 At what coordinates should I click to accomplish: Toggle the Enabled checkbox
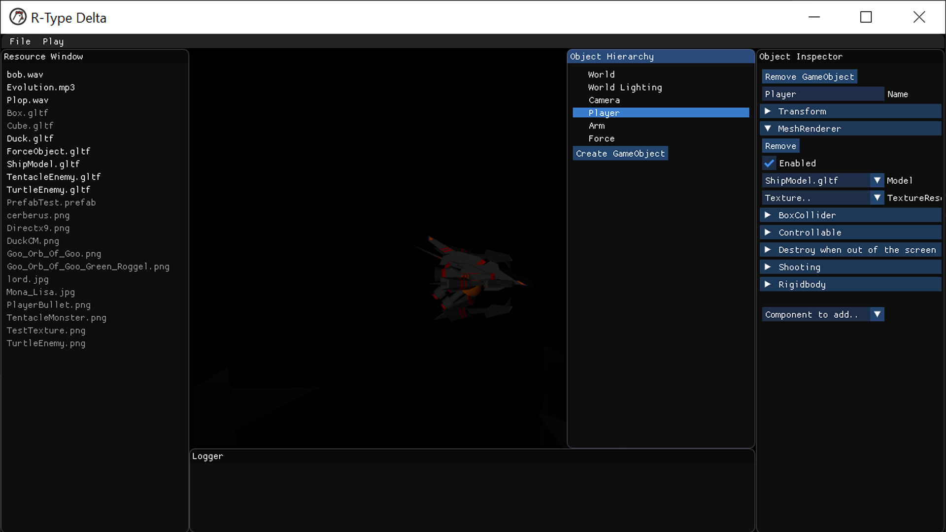click(x=769, y=163)
